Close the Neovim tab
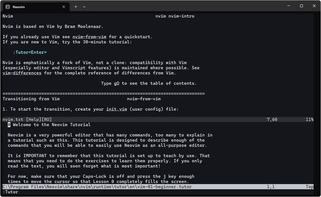Screen dimensions: 321x197 click(x=64, y=7)
